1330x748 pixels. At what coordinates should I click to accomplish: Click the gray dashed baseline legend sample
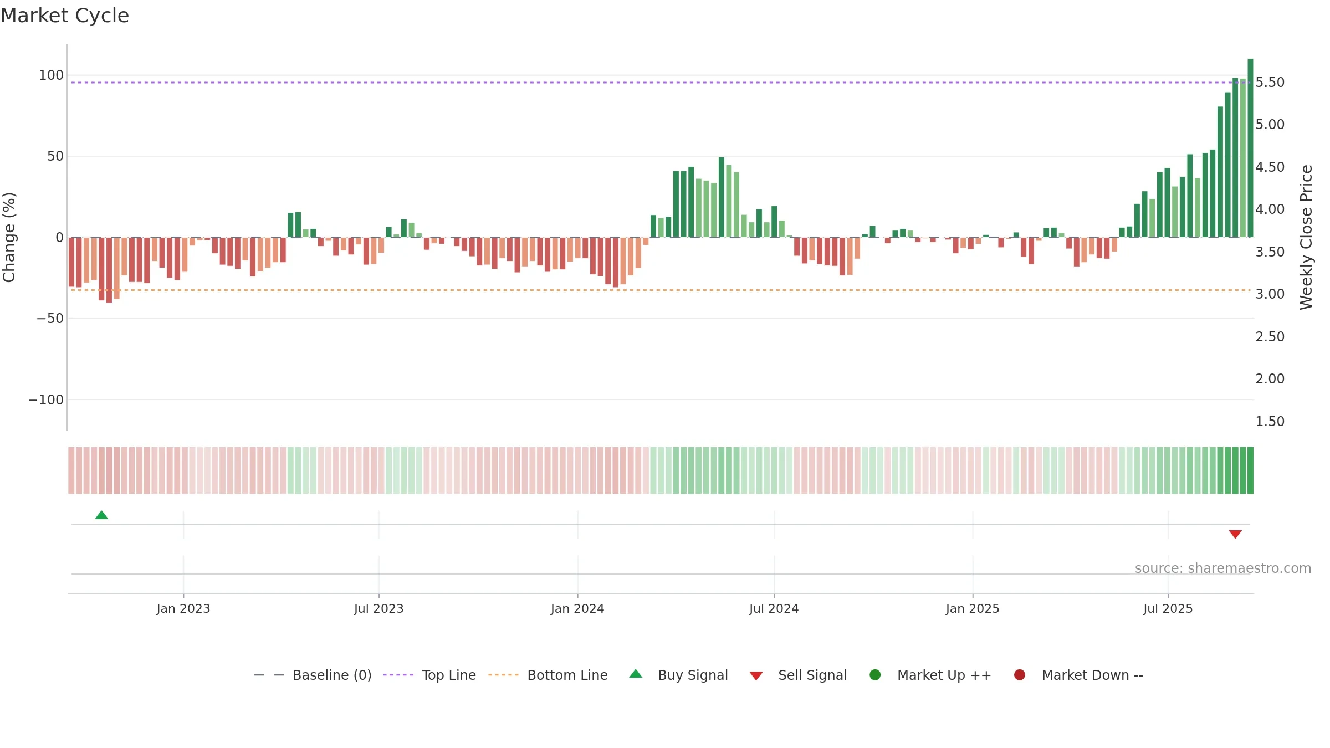(268, 675)
